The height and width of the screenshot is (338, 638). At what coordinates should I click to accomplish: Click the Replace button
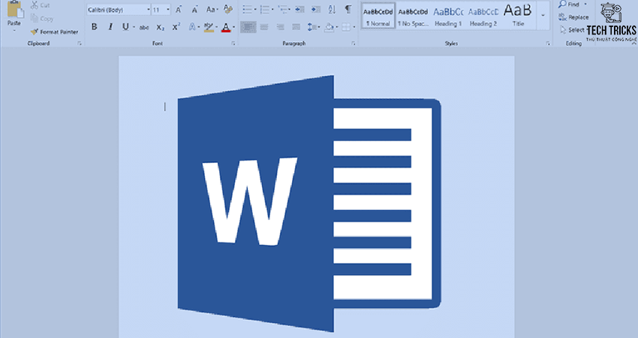573,17
